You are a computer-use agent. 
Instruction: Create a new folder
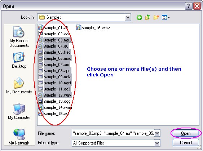[156, 17]
